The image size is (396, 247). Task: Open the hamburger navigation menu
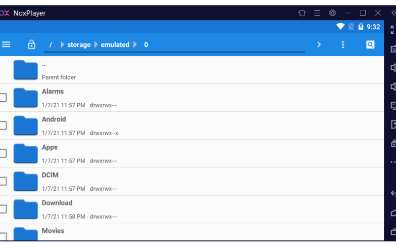pos(6,44)
